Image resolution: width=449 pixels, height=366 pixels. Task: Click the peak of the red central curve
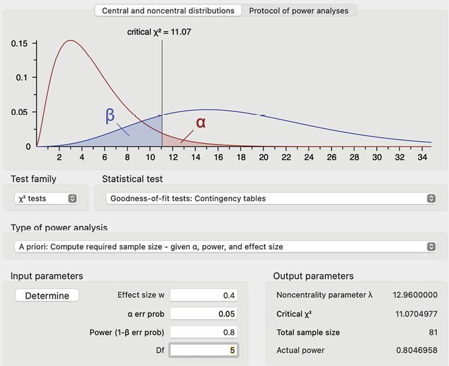(71, 41)
